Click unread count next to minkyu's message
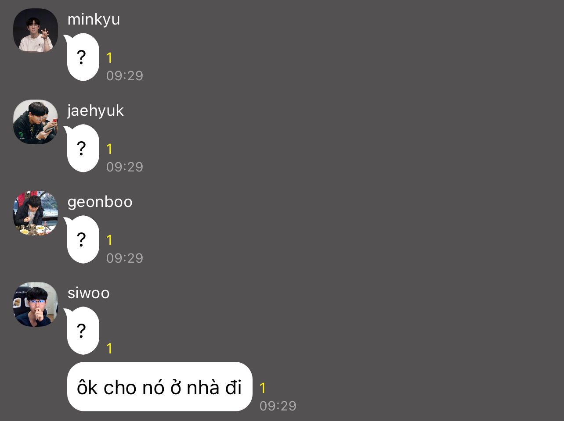The width and height of the screenshot is (564, 421). click(109, 58)
